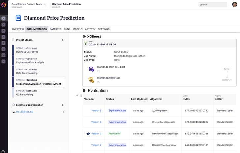Open the user avatar profile menu
Screen dimensions: 240x153
pos(234,5)
